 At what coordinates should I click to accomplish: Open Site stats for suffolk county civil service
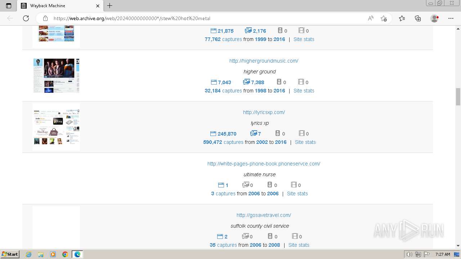299,245
